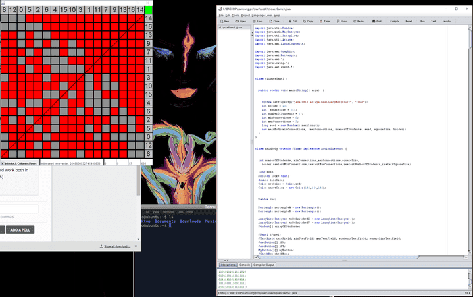
Task: Switch to the Console tab
Action: pyautogui.click(x=245, y=265)
